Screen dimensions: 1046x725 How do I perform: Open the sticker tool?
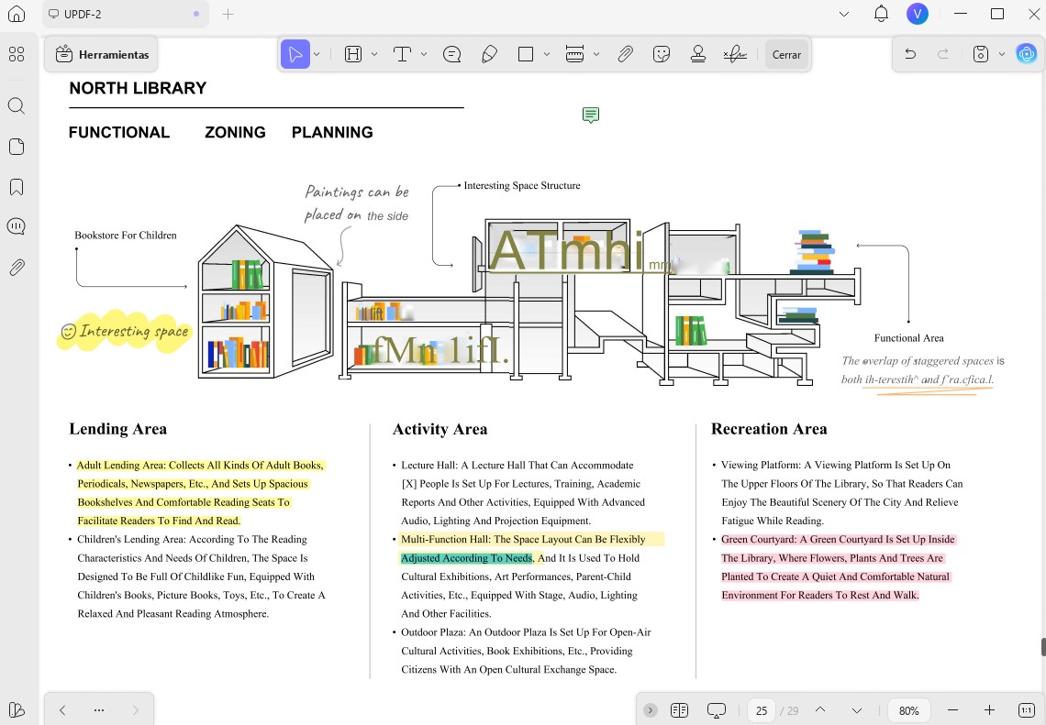[661, 54]
